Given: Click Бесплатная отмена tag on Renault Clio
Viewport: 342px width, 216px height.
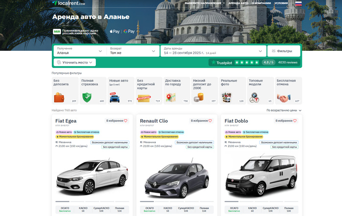Looking at the screenshot, I should (x=171, y=132).
